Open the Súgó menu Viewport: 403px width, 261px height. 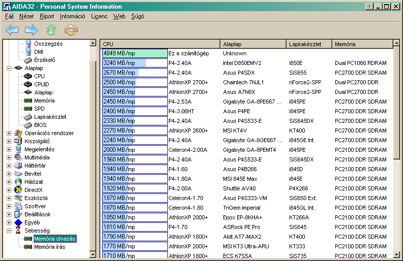pyautogui.click(x=138, y=16)
